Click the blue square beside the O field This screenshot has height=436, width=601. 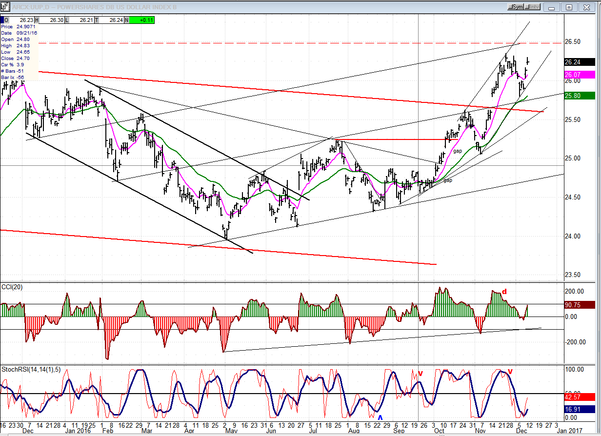[x=2, y=20]
